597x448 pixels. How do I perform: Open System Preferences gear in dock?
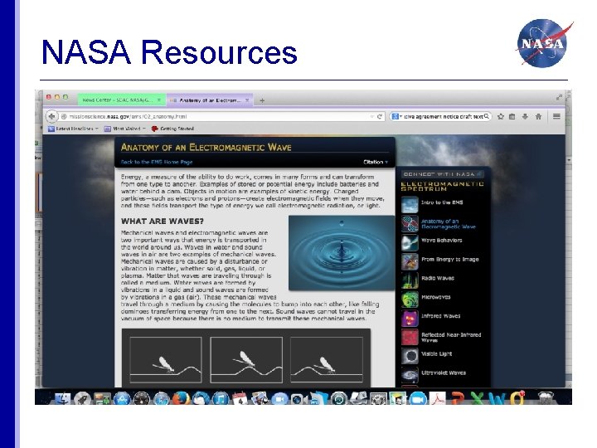click(378, 398)
